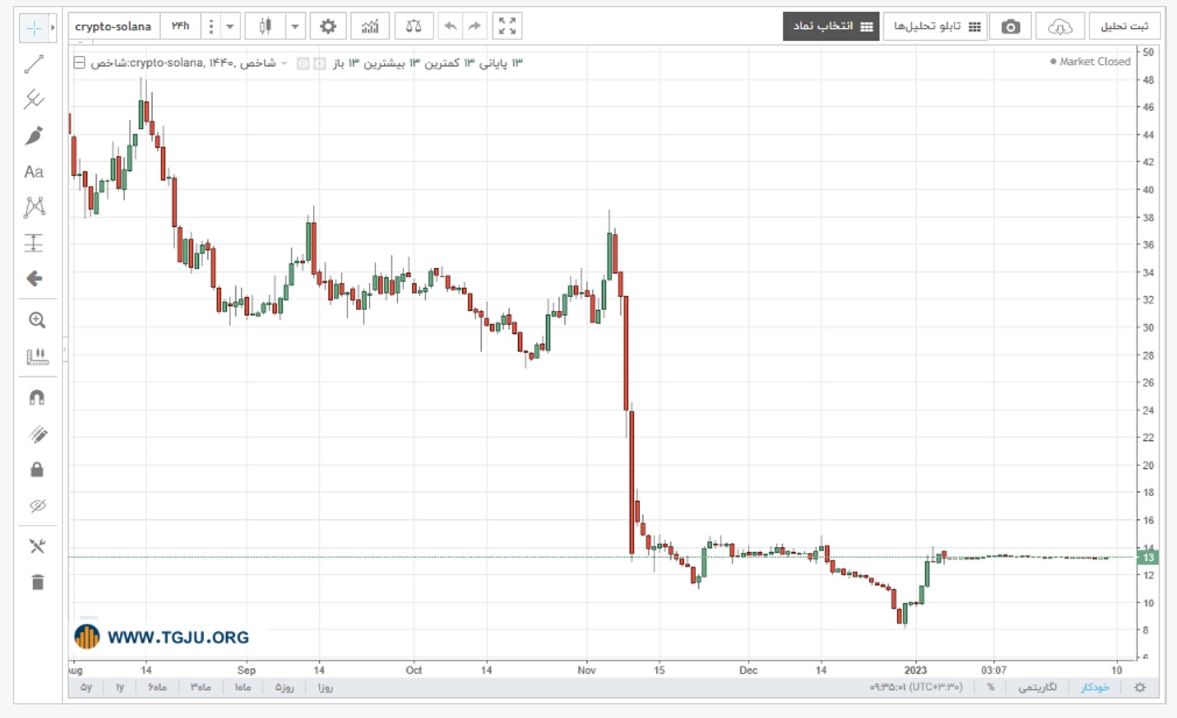The width and height of the screenshot is (1177, 718).
Task: Open chart settings gear in top toolbar
Action: [x=328, y=27]
